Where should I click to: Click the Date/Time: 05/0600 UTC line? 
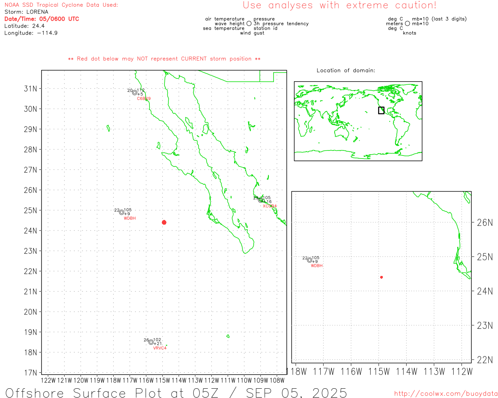click(x=42, y=19)
